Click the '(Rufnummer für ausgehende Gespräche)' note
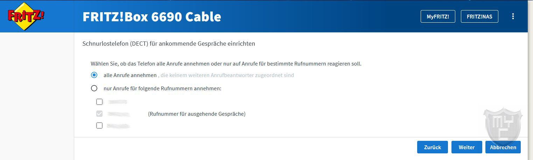Image resolution: width=533 pixels, height=160 pixels. [197, 114]
